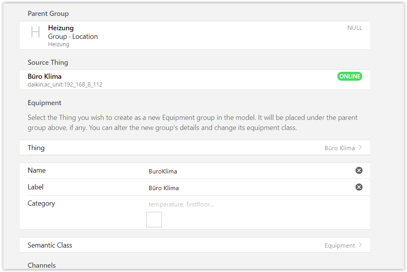This screenshot has width=407, height=272.
Task: Open the Heizung parent group title
Action: 61,28
